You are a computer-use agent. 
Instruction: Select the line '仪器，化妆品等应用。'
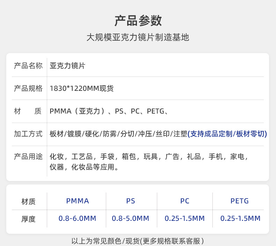84,167
